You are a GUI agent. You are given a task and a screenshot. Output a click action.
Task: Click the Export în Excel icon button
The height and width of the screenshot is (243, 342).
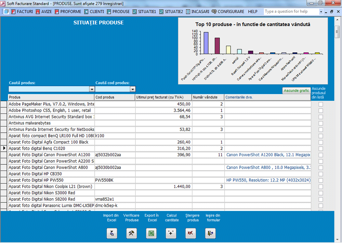pos(151,233)
